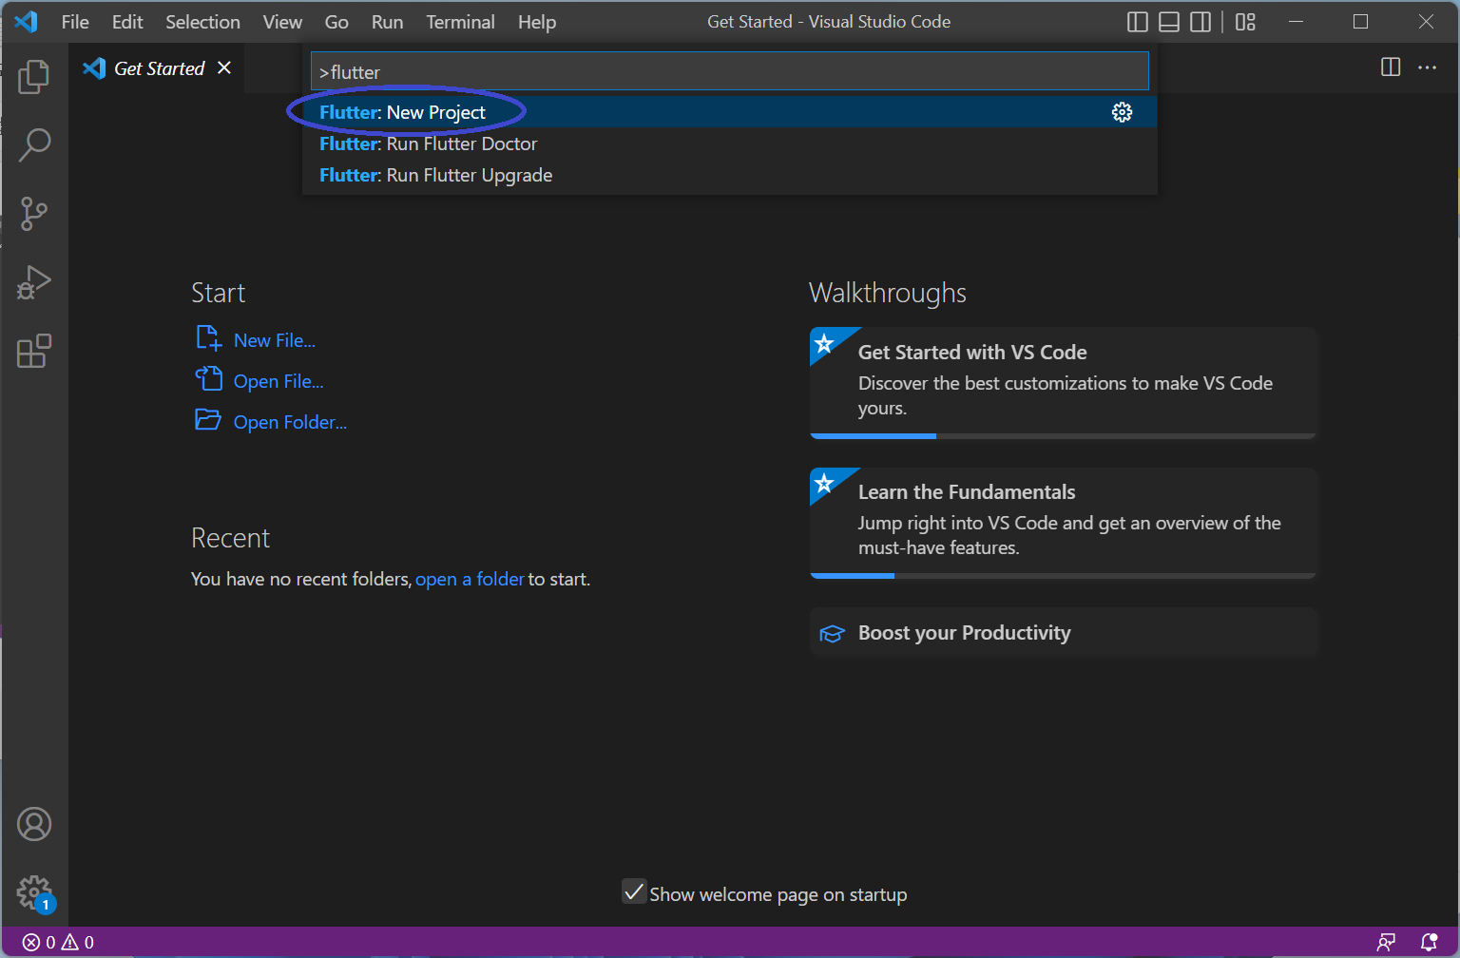Toggle panel layout icon in title bar
The width and height of the screenshot is (1460, 958).
1169,22
